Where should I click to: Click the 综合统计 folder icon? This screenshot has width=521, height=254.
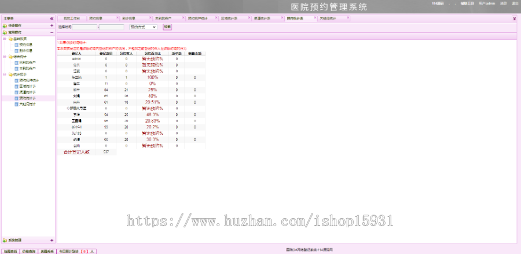coord(10,57)
